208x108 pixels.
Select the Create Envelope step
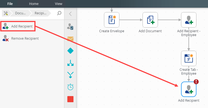pos(112,20)
